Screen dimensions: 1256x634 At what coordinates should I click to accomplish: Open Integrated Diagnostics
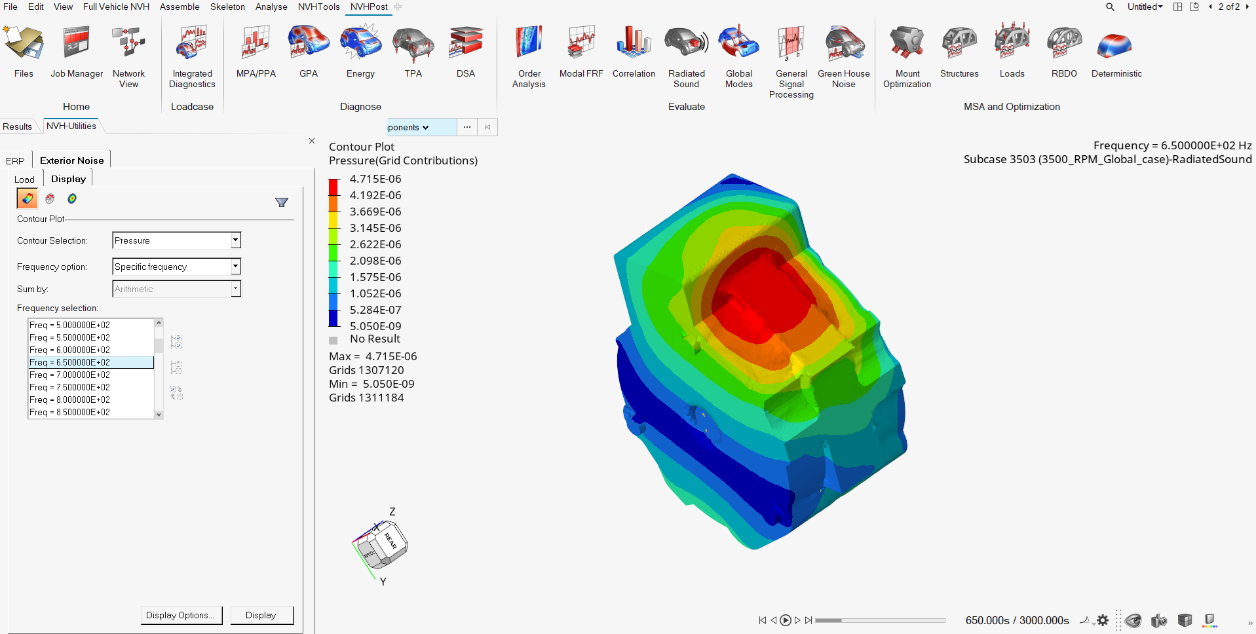coord(192,56)
